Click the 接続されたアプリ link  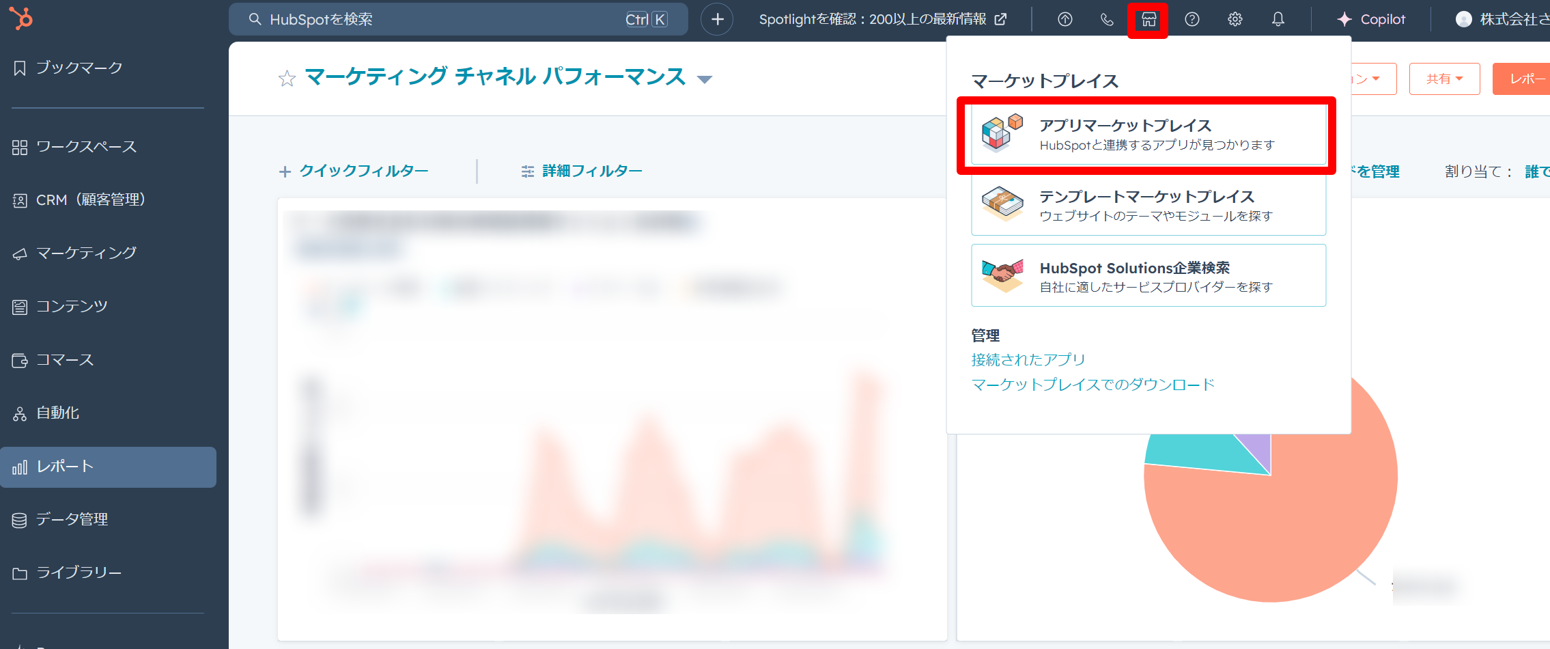point(1028,360)
